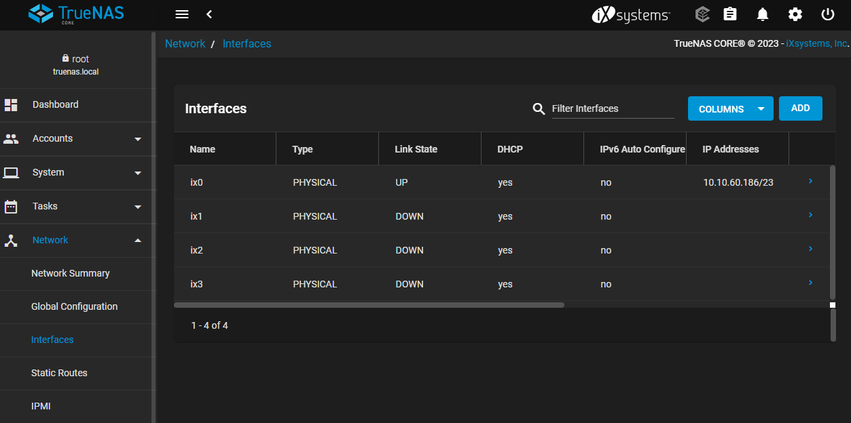Viewport: 851px width, 423px height.
Task: Collapse sidebar with the back chevron
Action: tap(209, 14)
